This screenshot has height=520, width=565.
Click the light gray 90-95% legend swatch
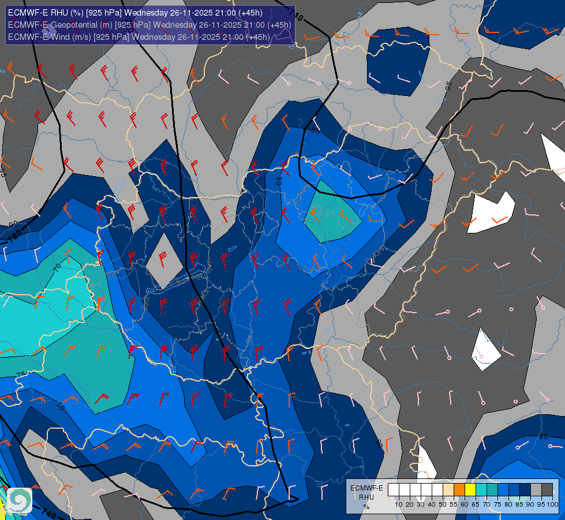pos(537,490)
